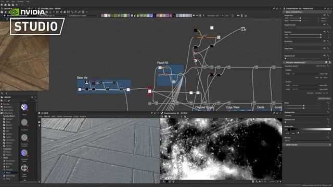Select Normal Map under Filters
333x187 pixels.
coord(10,176)
